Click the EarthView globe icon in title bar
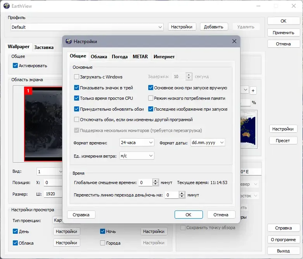 [x=7, y=6]
